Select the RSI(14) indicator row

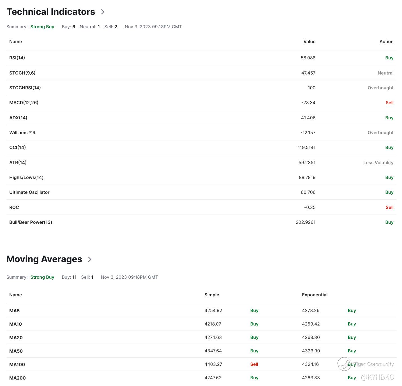point(17,58)
